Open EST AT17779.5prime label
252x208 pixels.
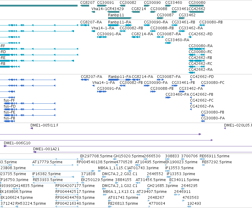click(47, 162)
